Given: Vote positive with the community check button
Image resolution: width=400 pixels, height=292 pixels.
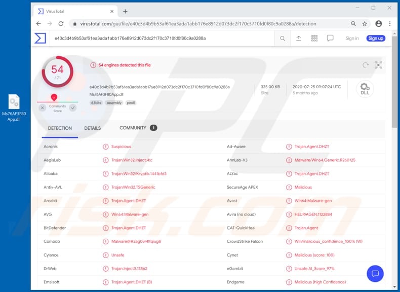Looking at the screenshot, I should point(73,108).
